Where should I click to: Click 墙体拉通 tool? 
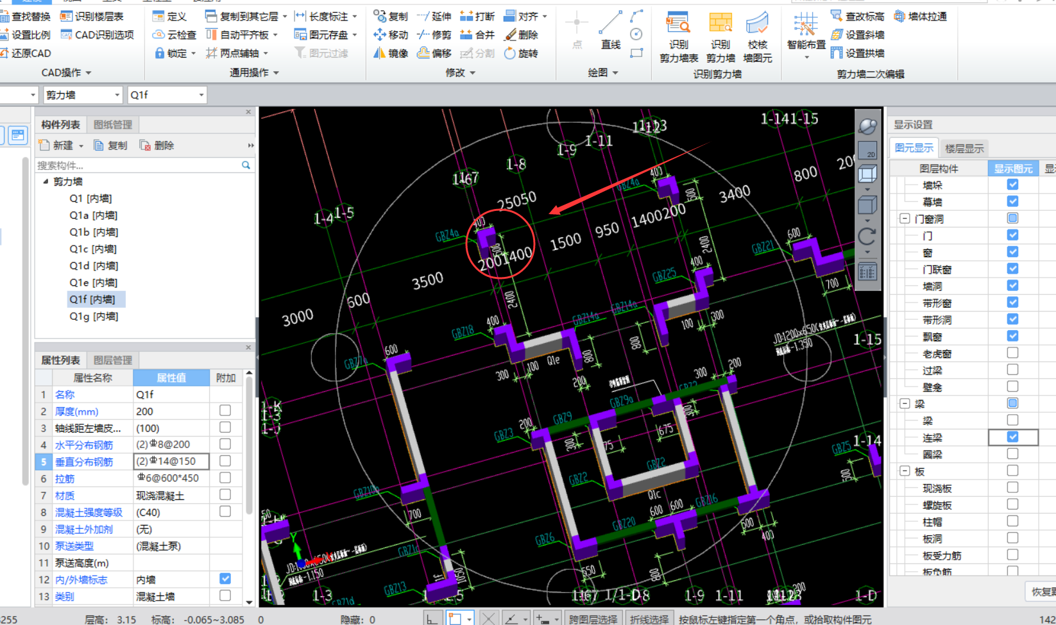921,16
